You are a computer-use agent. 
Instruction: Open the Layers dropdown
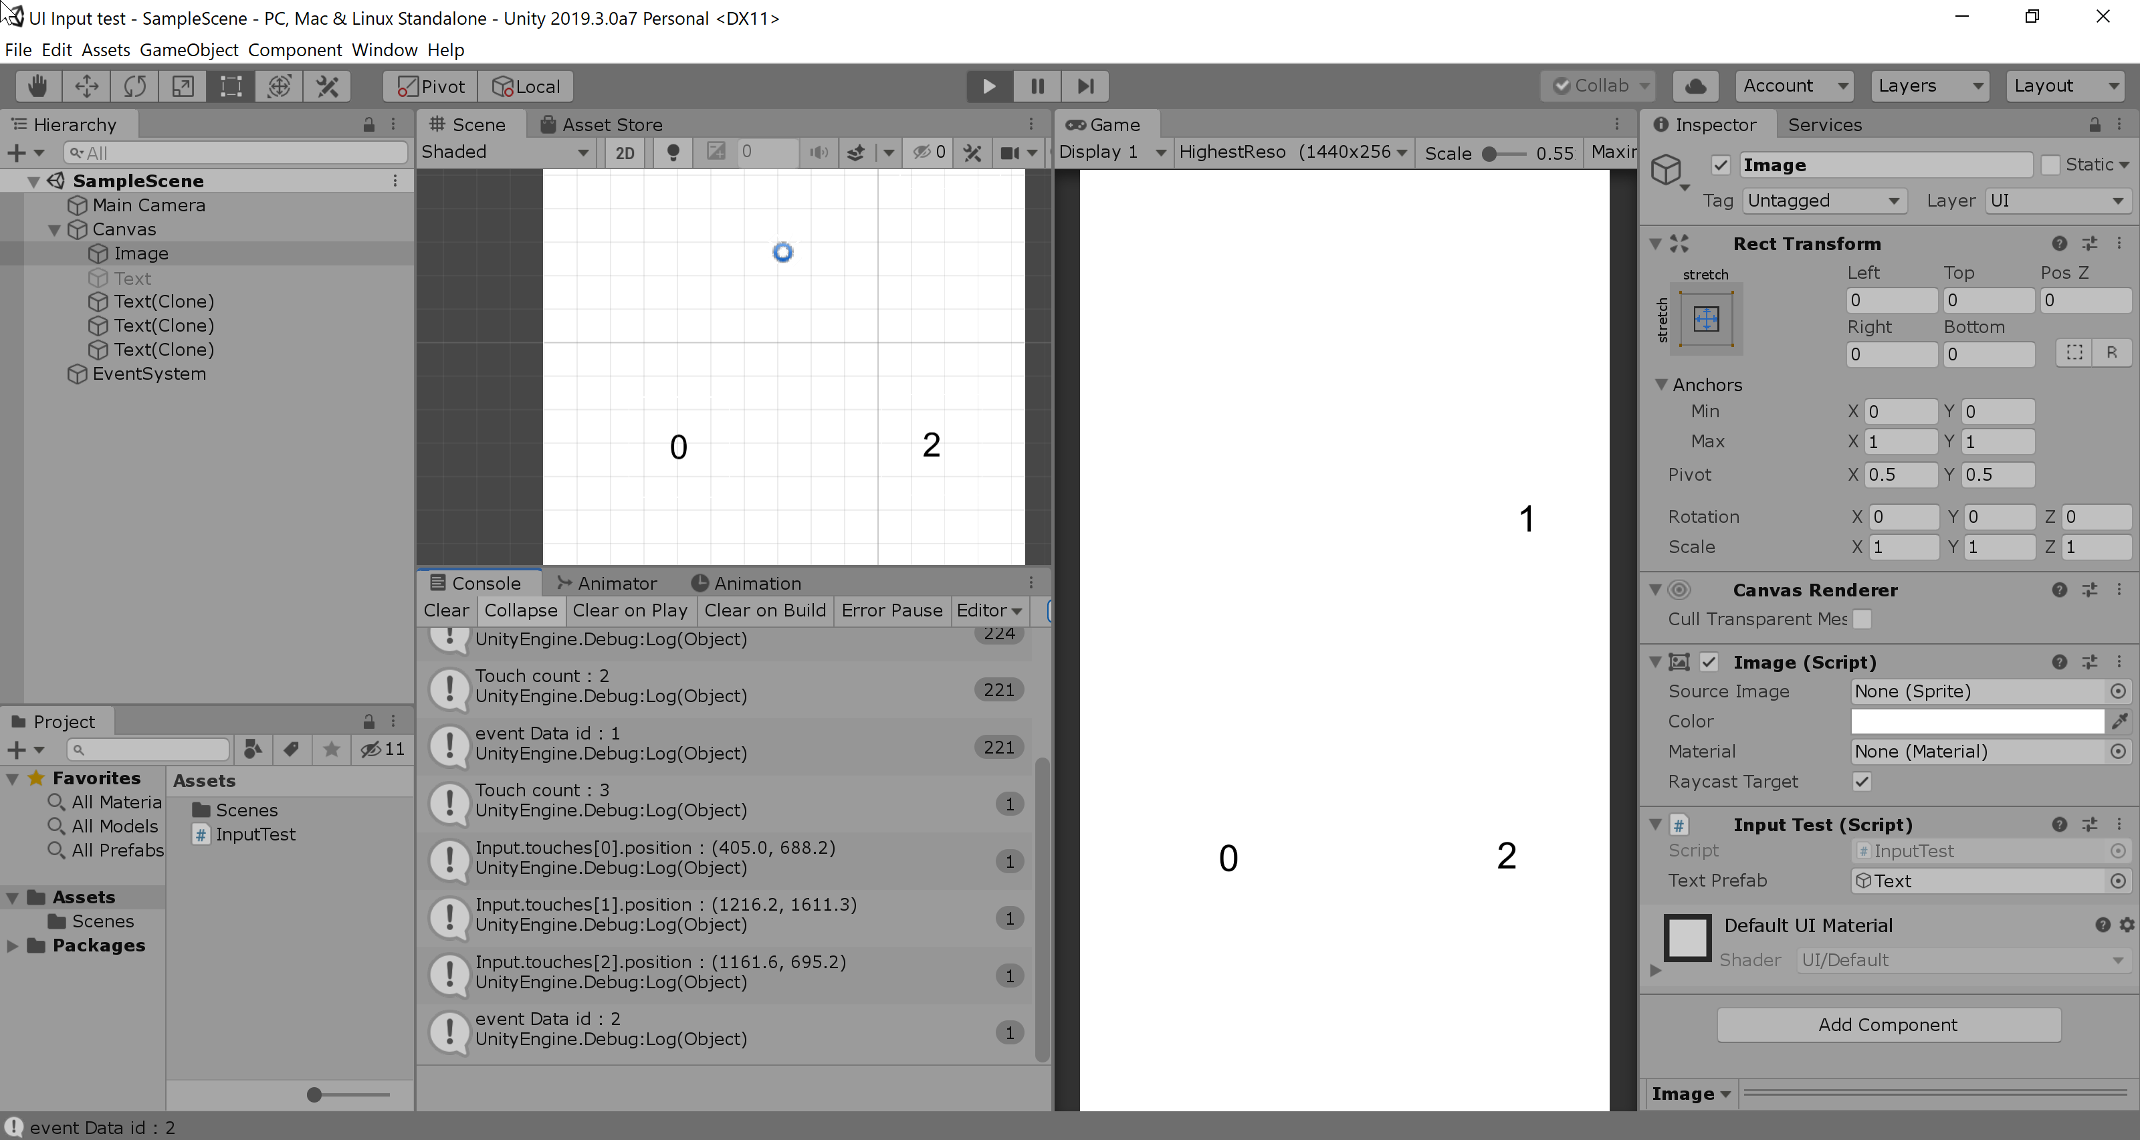point(1929,86)
